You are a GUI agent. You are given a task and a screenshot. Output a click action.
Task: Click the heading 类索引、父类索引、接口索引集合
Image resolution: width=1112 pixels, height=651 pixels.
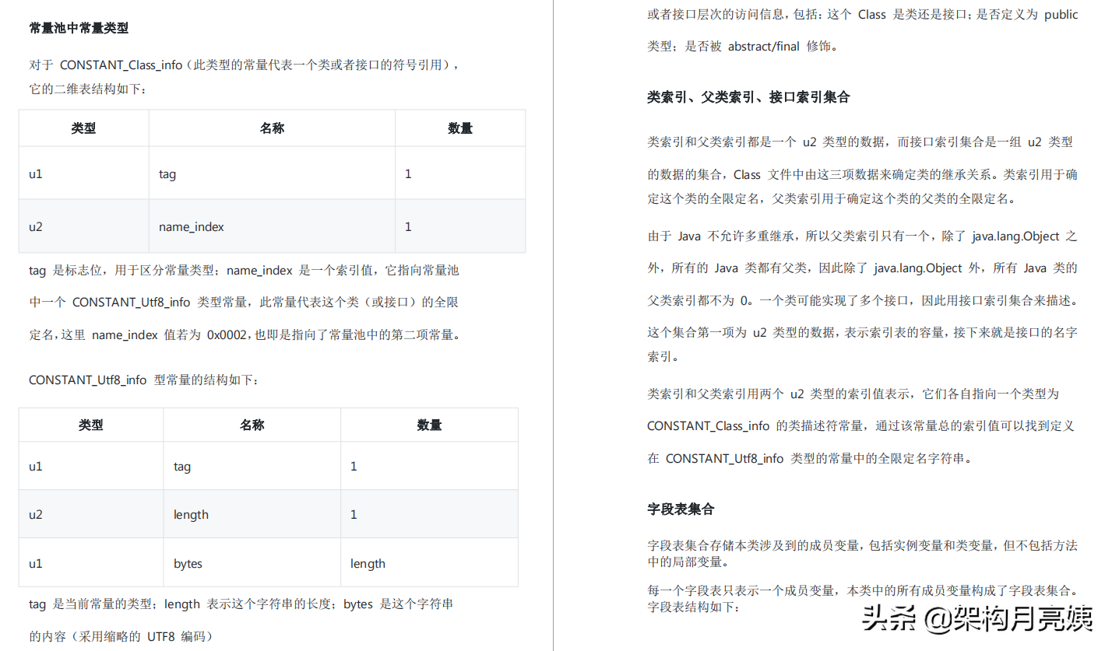748,97
